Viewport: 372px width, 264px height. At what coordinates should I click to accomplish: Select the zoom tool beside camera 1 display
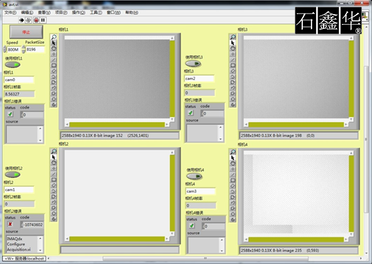[x=54, y=37]
